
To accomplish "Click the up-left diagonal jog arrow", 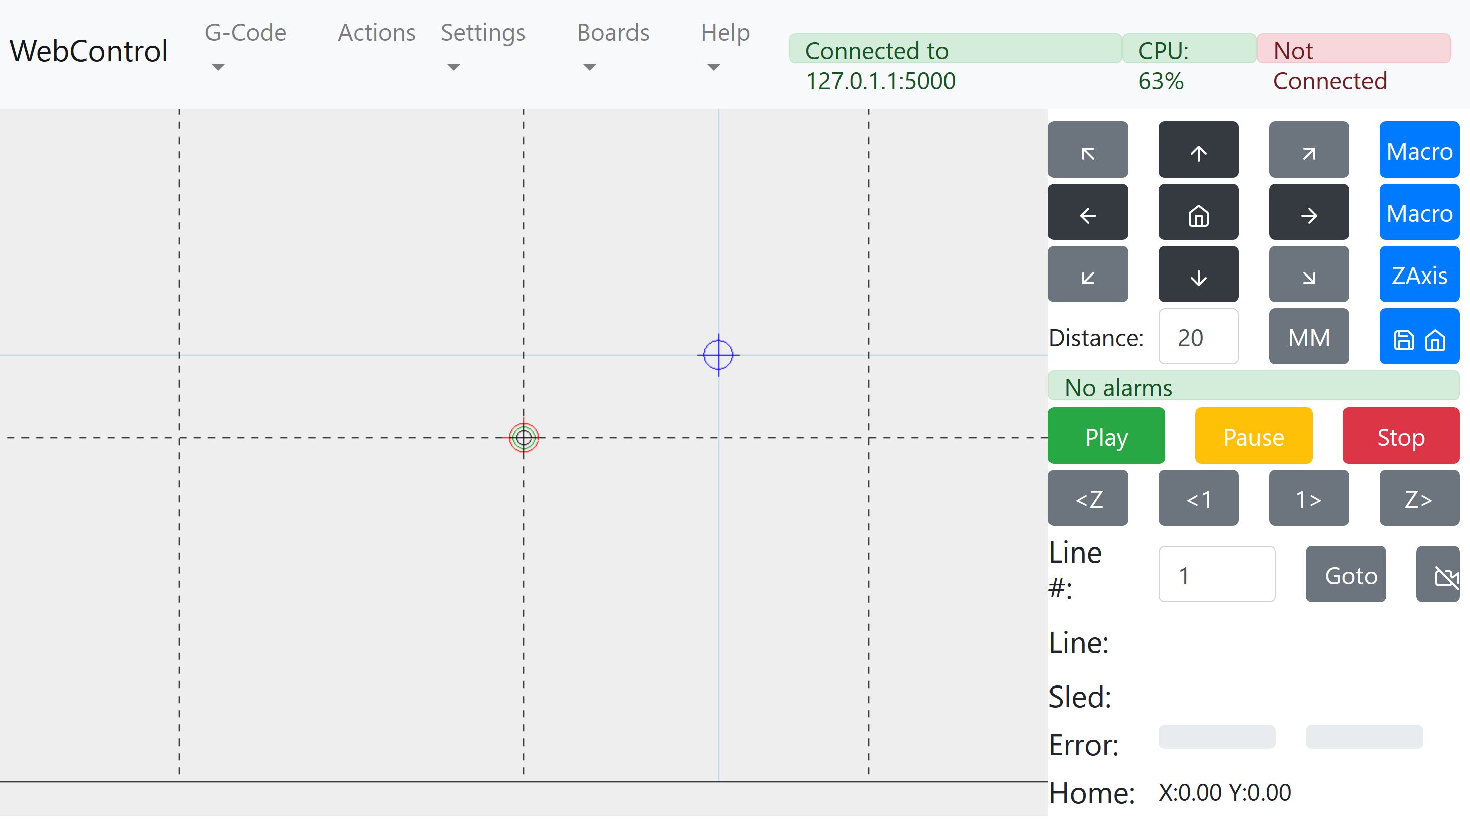I will point(1088,150).
